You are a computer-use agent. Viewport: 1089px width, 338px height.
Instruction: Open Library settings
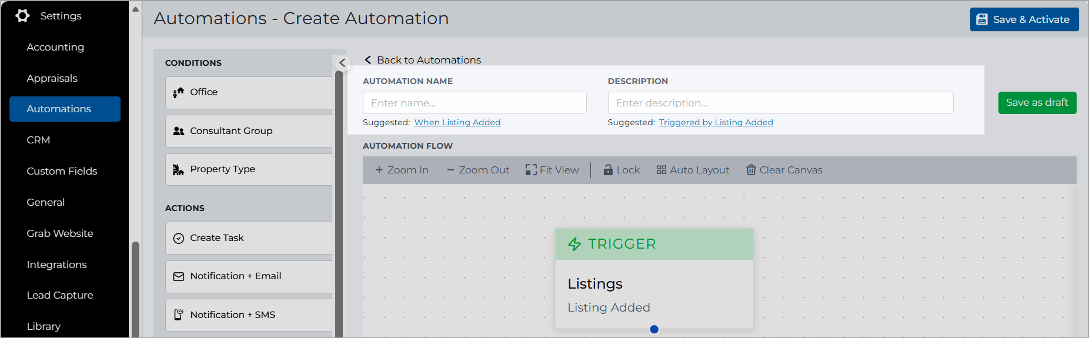[x=44, y=326]
